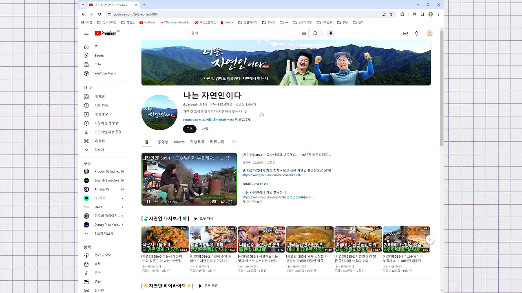Enter fullscreen in the video player
The image size is (522, 293).
point(230,201)
